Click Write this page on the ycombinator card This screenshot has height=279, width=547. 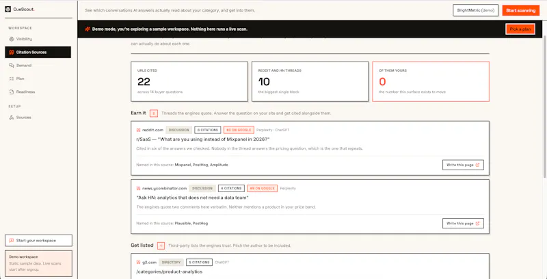tap(463, 223)
